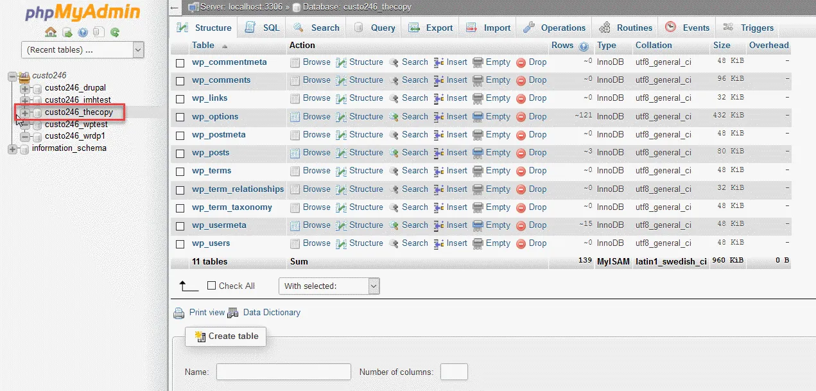Collapse the navigation panel with the arrow icon
Screen dimensions: 816x391
[174, 8]
